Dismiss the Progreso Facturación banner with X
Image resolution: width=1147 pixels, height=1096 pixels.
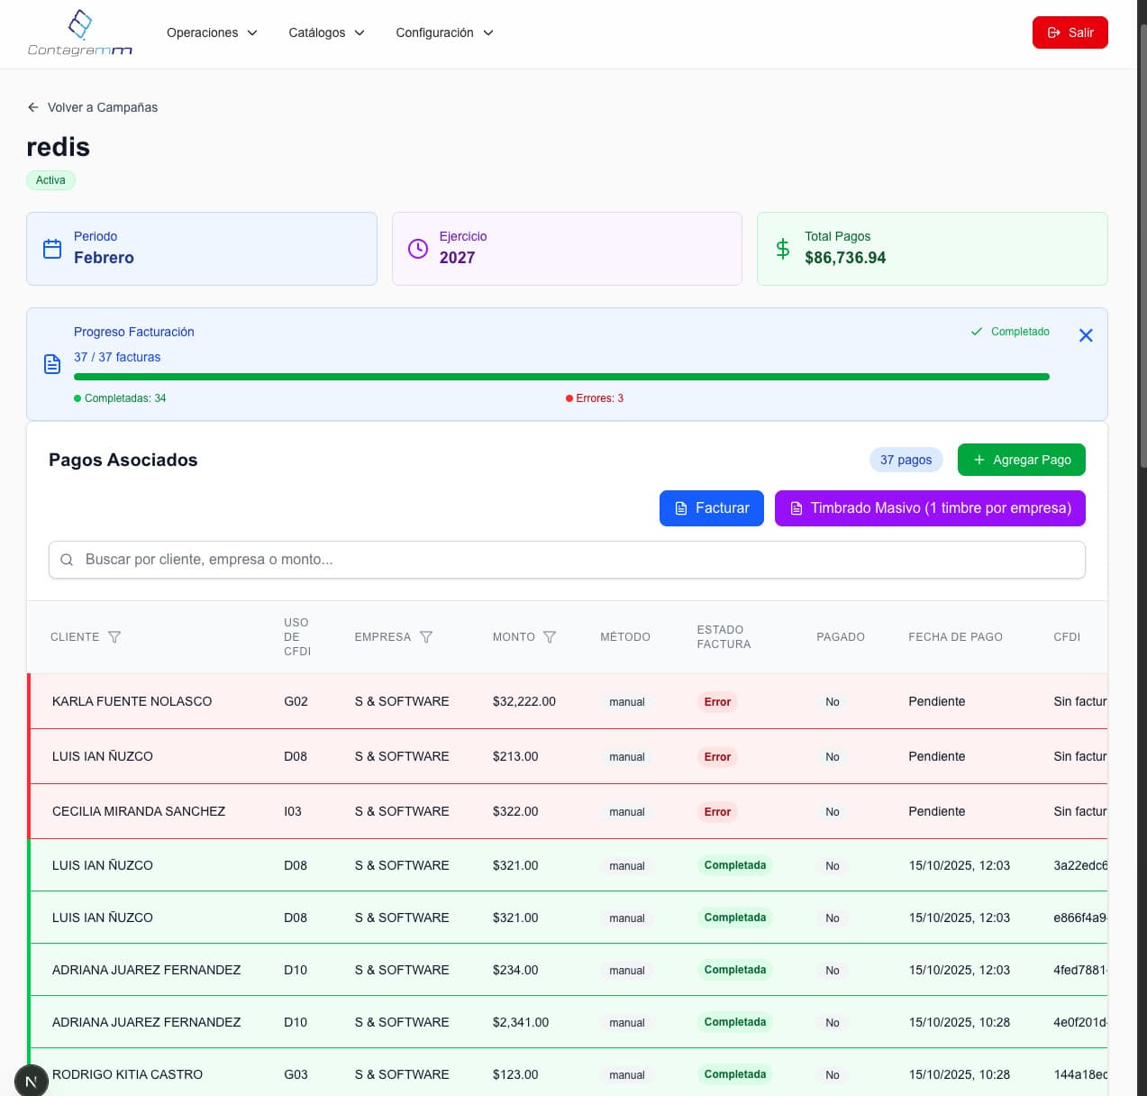coord(1086,335)
